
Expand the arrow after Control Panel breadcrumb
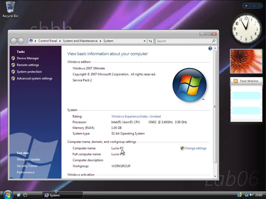[60, 41]
